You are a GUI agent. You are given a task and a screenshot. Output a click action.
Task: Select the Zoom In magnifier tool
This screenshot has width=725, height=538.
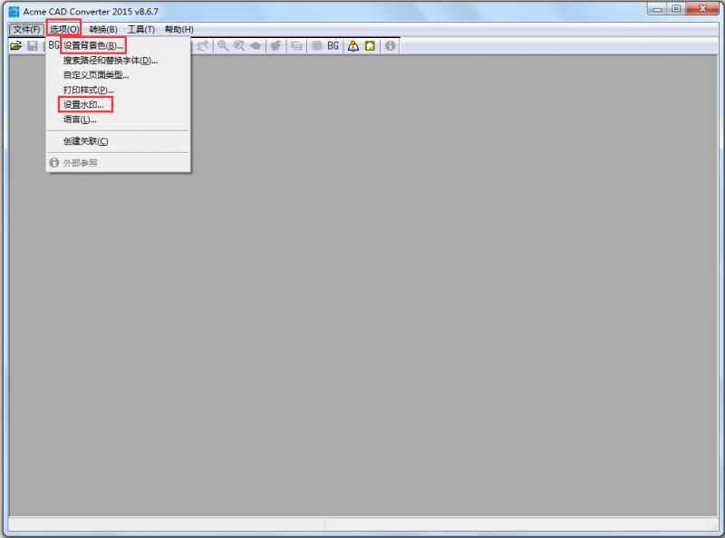click(220, 44)
